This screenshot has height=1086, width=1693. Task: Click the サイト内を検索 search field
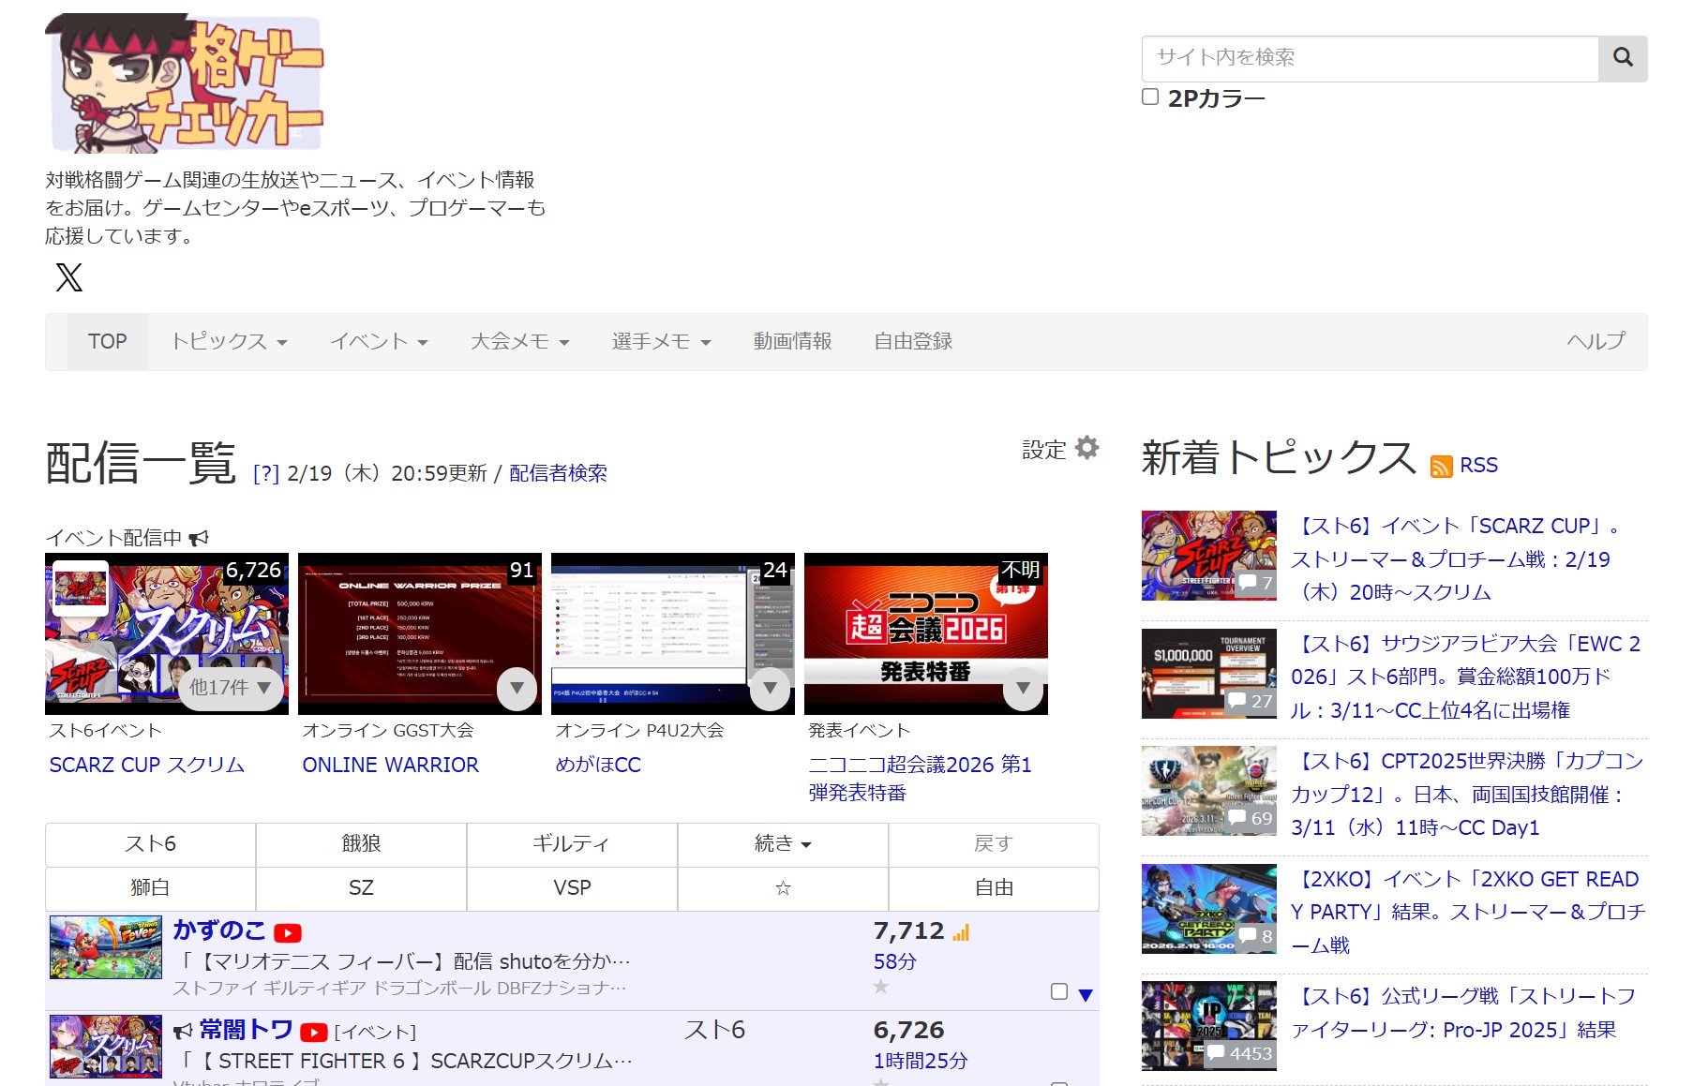click(x=1370, y=58)
